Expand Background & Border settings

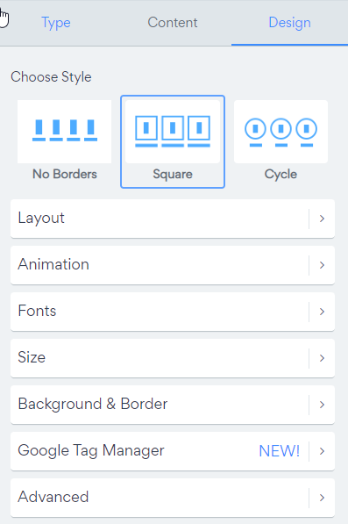coord(173,405)
